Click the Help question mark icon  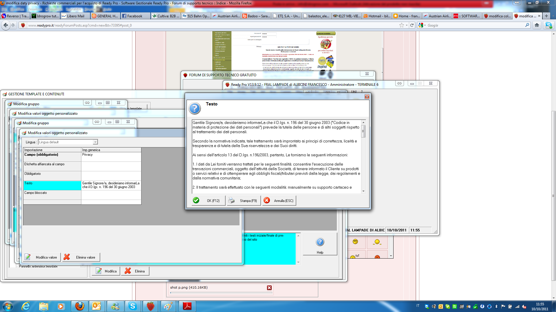pyautogui.click(x=320, y=242)
